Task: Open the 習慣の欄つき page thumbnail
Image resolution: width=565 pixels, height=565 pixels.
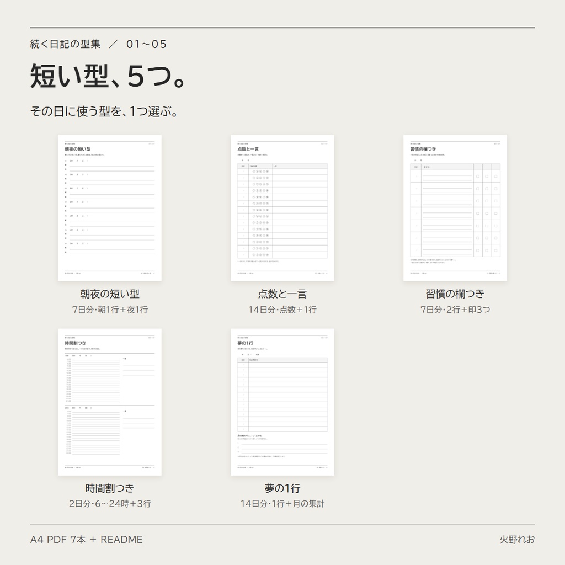Action: 455,208
